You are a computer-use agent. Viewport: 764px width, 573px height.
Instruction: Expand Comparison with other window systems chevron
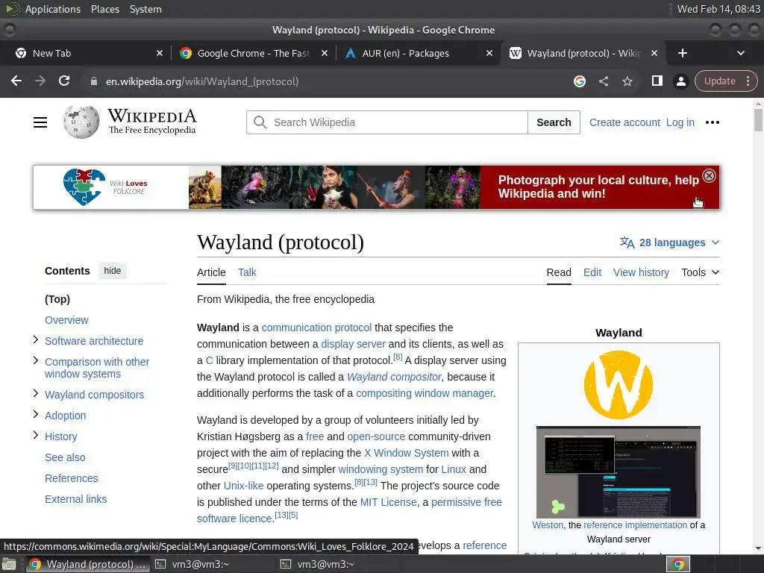point(36,360)
